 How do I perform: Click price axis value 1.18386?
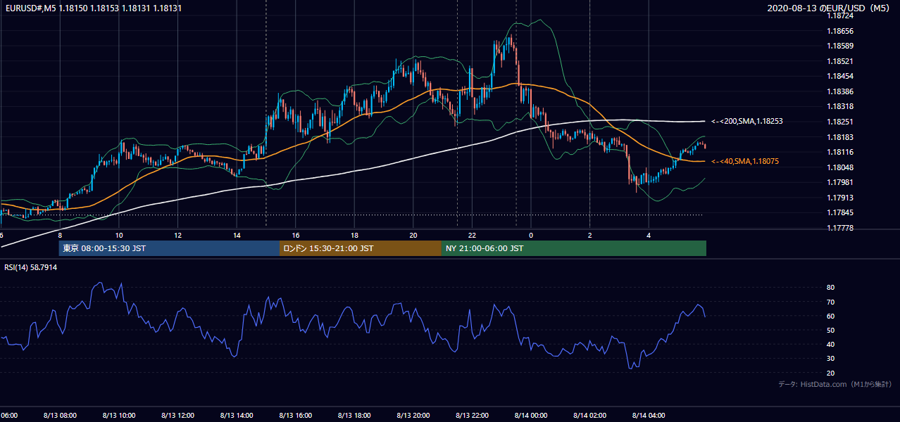coord(842,91)
